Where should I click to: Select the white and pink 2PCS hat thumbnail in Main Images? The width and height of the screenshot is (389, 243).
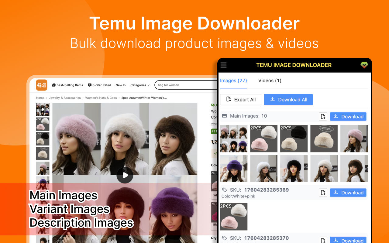coord(264,139)
